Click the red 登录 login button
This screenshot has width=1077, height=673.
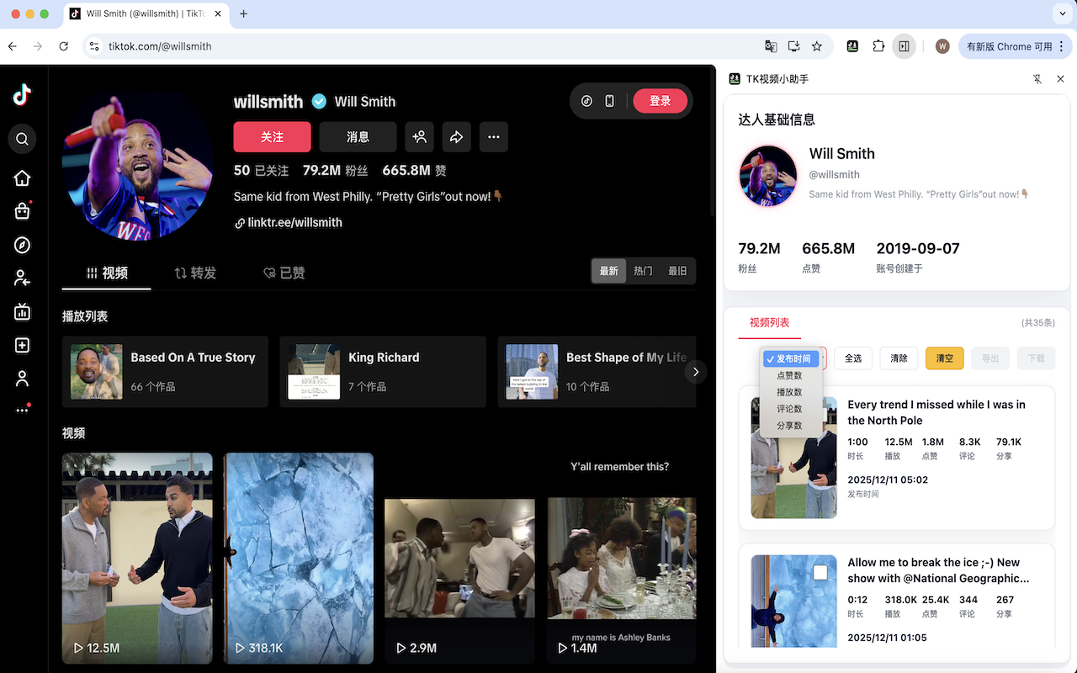click(661, 101)
